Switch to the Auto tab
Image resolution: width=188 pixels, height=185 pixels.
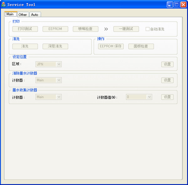(35, 15)
